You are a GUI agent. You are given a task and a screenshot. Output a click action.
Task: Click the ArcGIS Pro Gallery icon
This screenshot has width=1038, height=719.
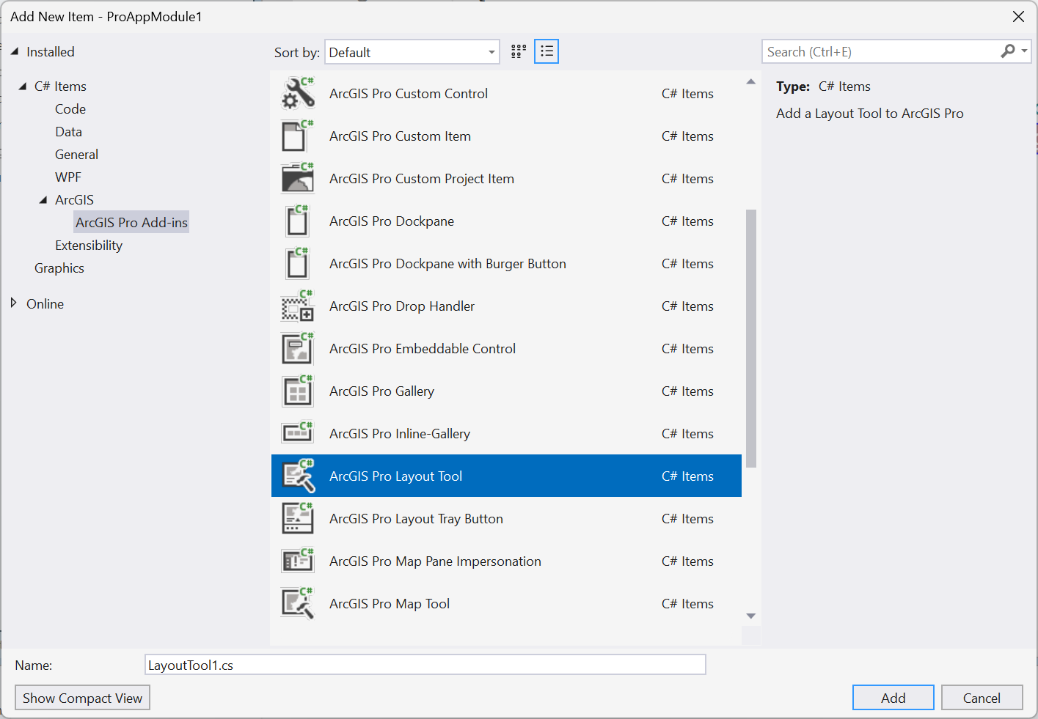tap(298, 391)
